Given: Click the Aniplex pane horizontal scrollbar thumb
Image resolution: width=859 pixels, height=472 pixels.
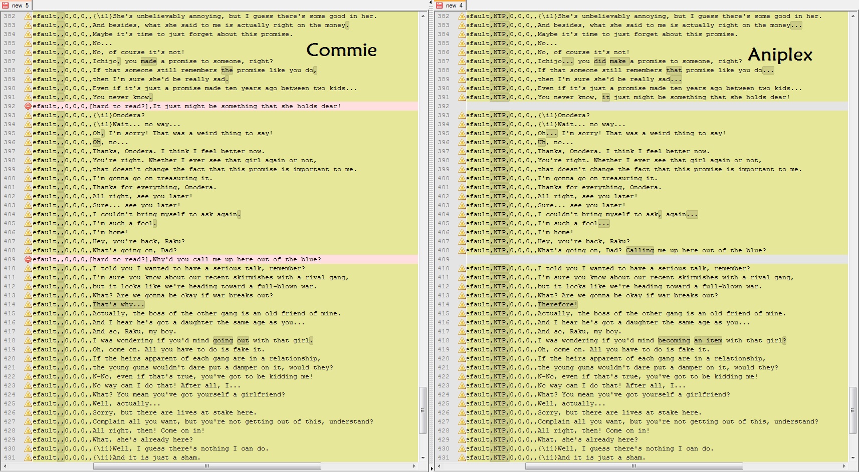Looking at the screenshot, I should point(634,466).
